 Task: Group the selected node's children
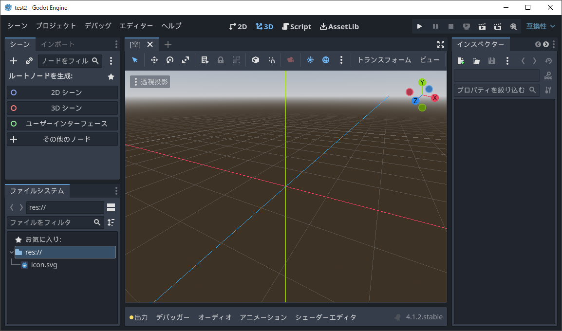click(236, 60)
